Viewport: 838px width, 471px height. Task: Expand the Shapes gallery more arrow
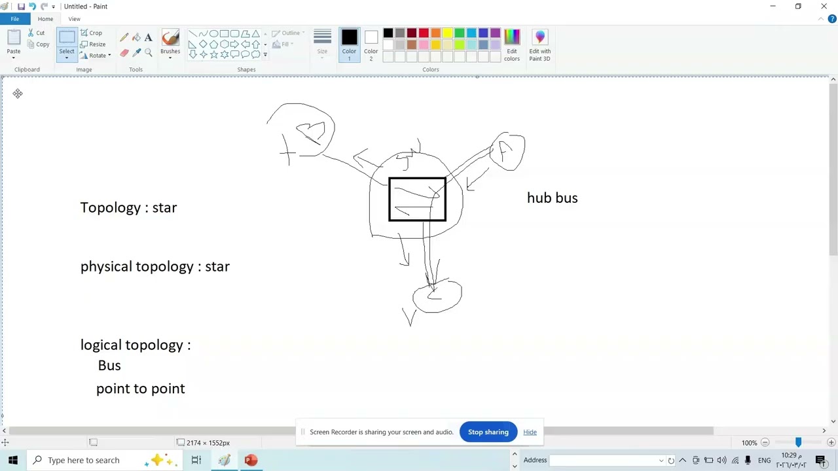click(x=265, y=55)
